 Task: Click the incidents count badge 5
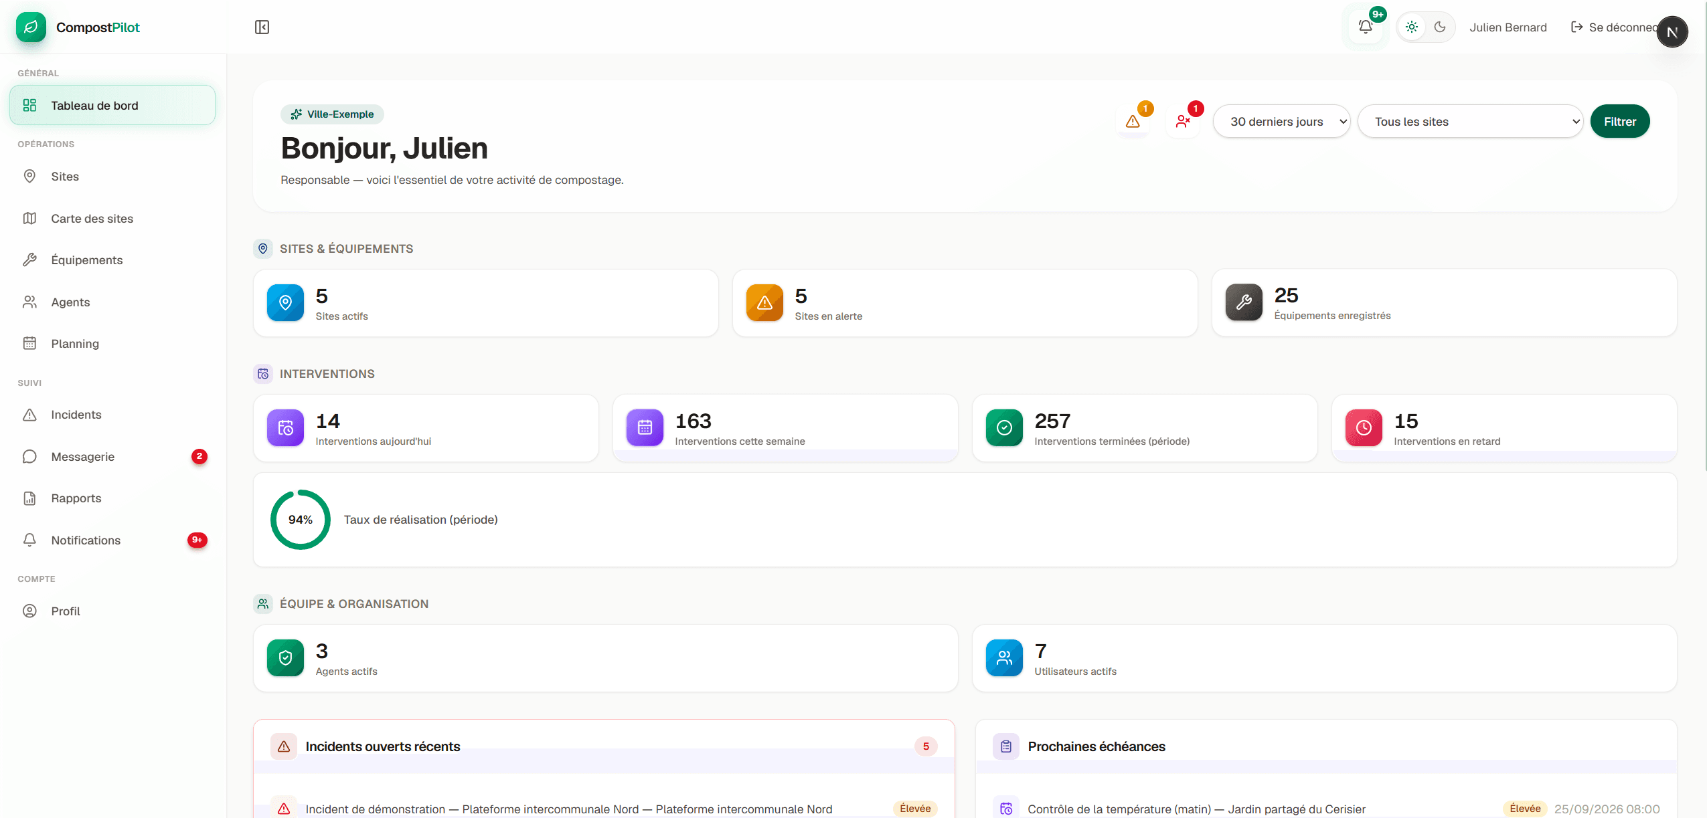click(926, 746)
